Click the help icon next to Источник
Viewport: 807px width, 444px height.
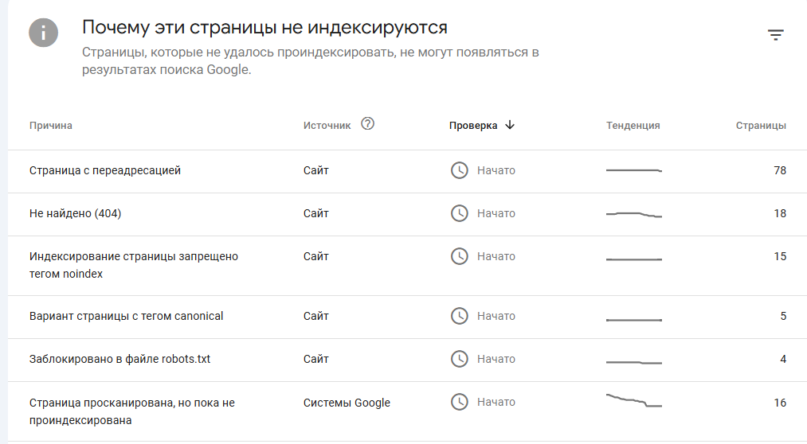click(367, 124)
